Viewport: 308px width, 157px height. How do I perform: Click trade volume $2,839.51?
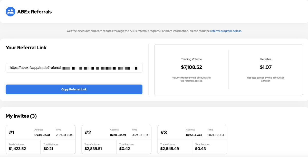93,149
